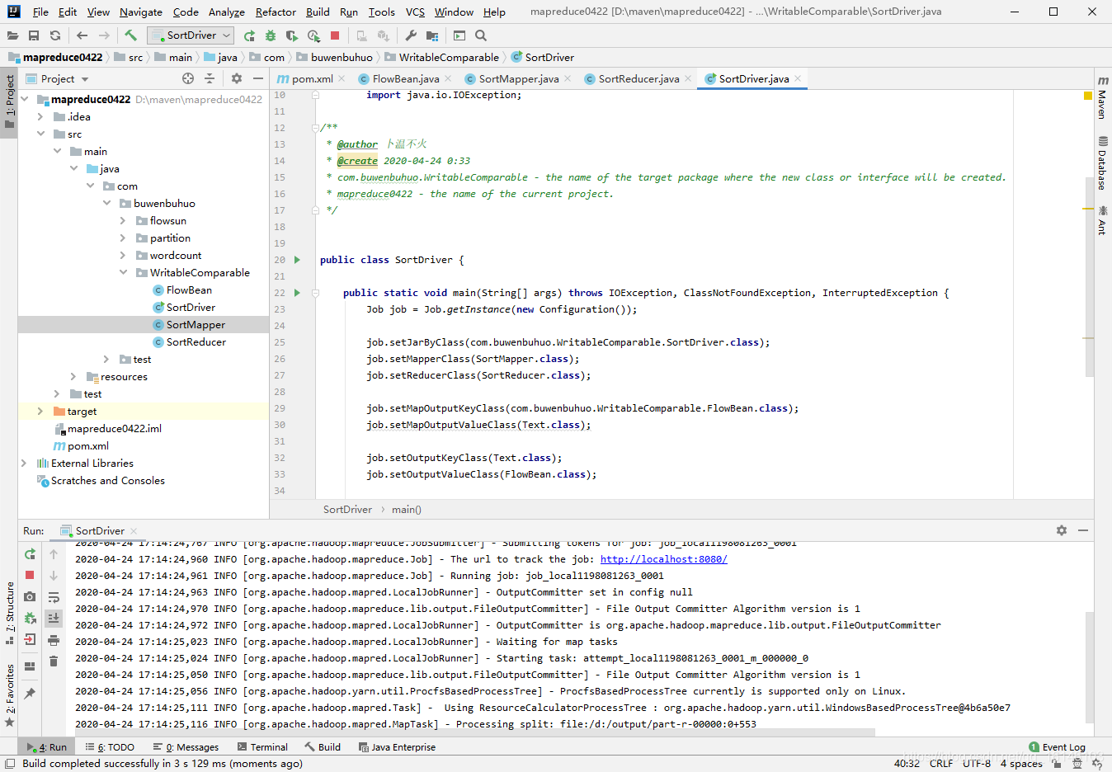Toggle the Structure tool window stripe
This screenshot has width=1112, height=772.
click(x=9, y=613)
